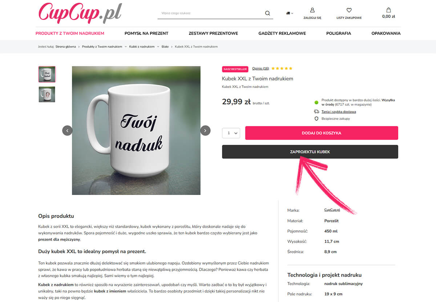Open the shopping cart icon
The width and height of the screenshot is (436, 302).
click(x=388, y=10)
